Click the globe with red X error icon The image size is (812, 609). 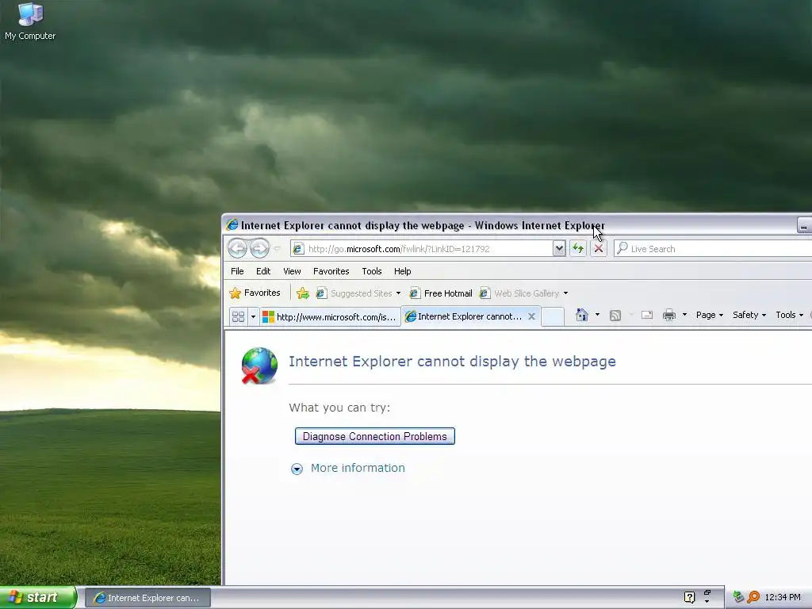tap(259, 366)
